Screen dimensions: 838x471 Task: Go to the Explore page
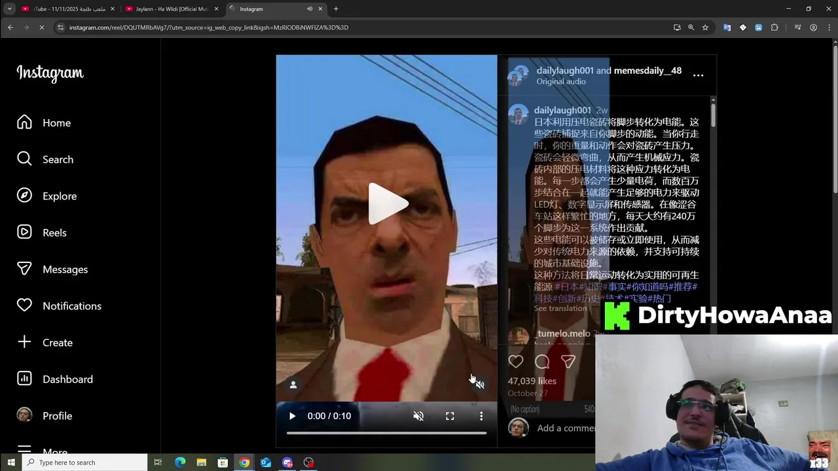[x=46, y=196]
